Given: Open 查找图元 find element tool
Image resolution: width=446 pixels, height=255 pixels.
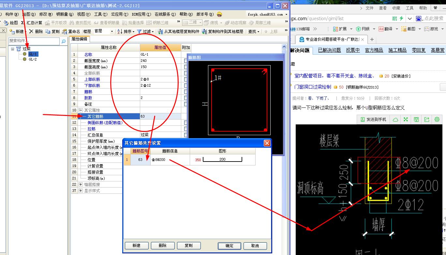Looking at the screenshot, I should coord(80,23).
